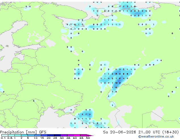Pick the 45–50 mm legend swatch
Viewport: 180px width, 139px height.
click(83, 135)
